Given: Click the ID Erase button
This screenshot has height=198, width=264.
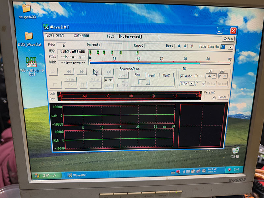Looking at the screenshot, I should pos(222,83).
